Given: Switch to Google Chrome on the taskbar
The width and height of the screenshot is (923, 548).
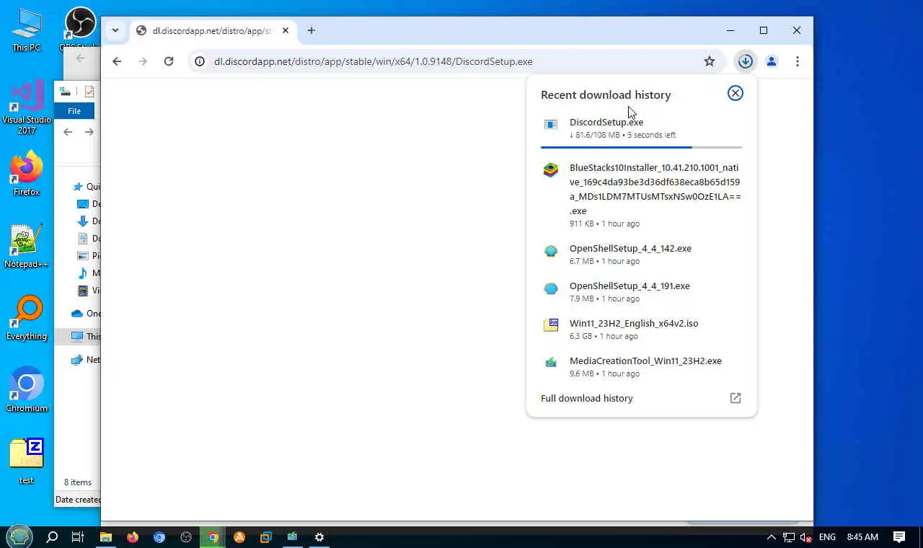Looking at the screenshot, I should click(213, 537).
